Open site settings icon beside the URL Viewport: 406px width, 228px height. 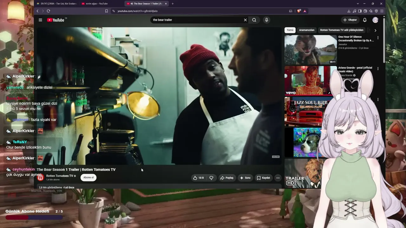114,11
